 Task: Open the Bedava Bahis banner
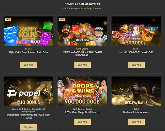136,91
